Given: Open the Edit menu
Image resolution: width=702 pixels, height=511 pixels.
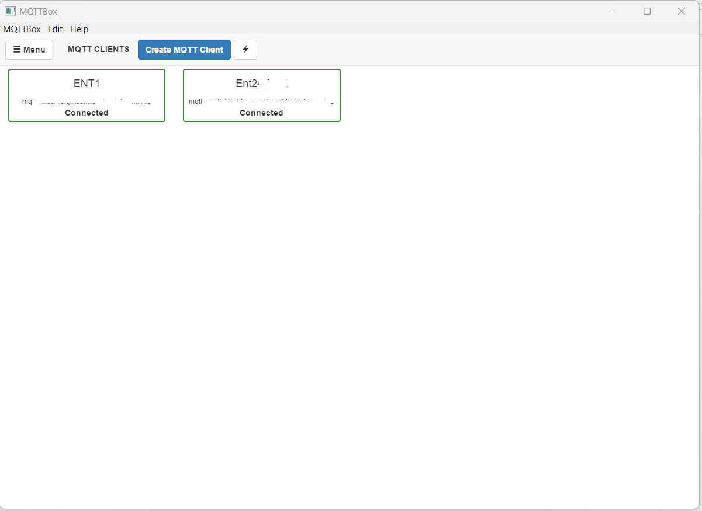Looking at the screenshot, I should tap(56, 29).
